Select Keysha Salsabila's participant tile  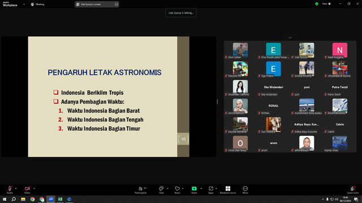coord(240,125)
